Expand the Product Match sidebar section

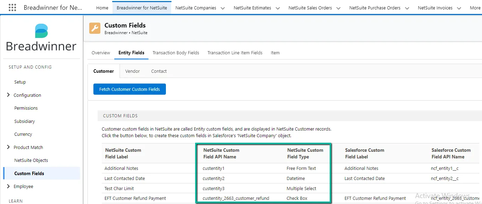[8, 147]
